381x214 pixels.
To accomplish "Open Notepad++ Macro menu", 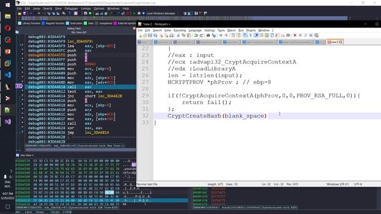I will click(x=232, y=30).
